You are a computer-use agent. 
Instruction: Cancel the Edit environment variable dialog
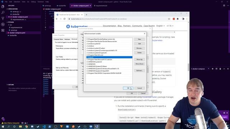139,88
